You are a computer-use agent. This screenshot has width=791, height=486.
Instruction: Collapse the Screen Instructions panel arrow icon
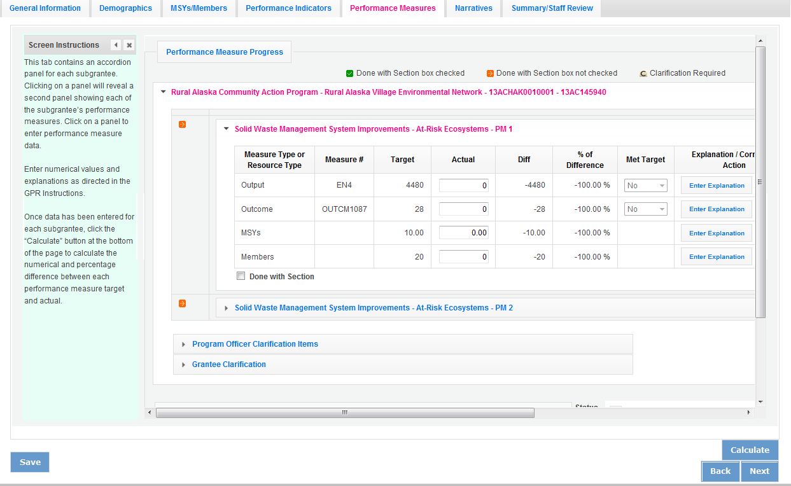point(116,45)
